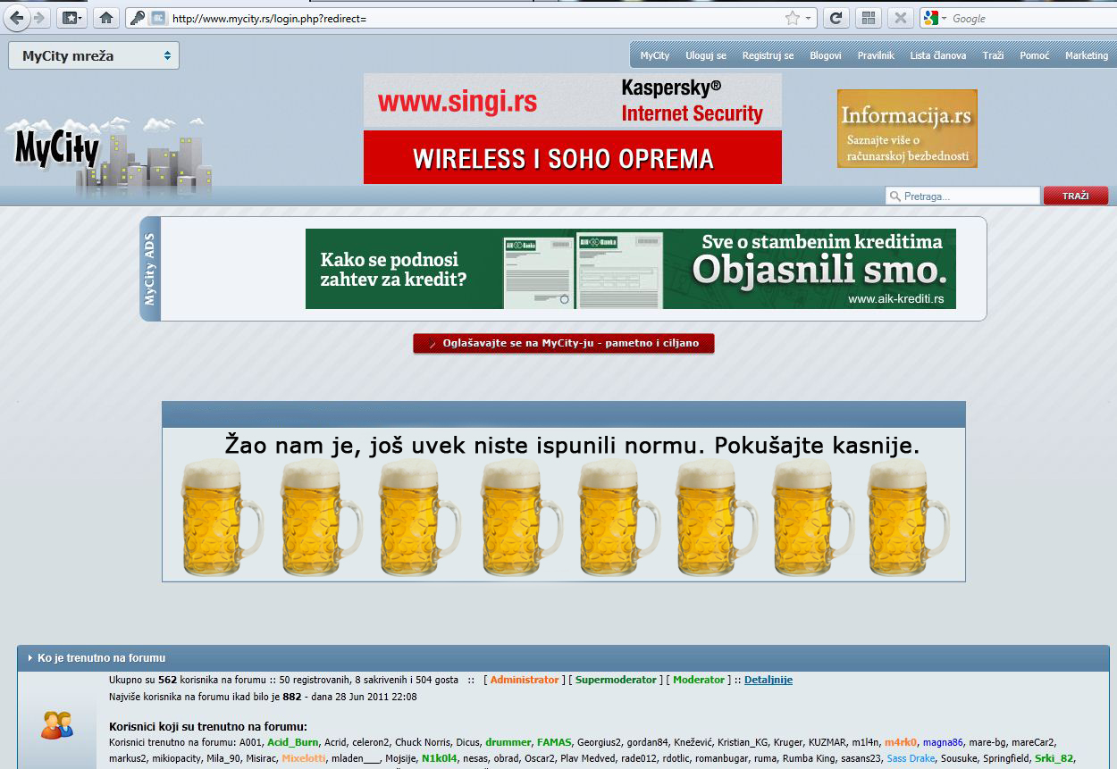Click the browser forward arrow

38,18
